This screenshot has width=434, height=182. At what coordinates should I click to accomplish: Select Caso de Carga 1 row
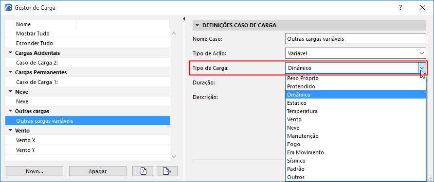88,82
